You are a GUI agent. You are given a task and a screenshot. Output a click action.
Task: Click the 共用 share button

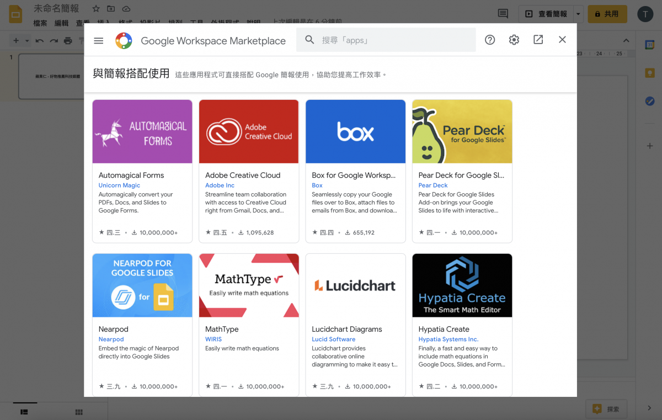607,14
